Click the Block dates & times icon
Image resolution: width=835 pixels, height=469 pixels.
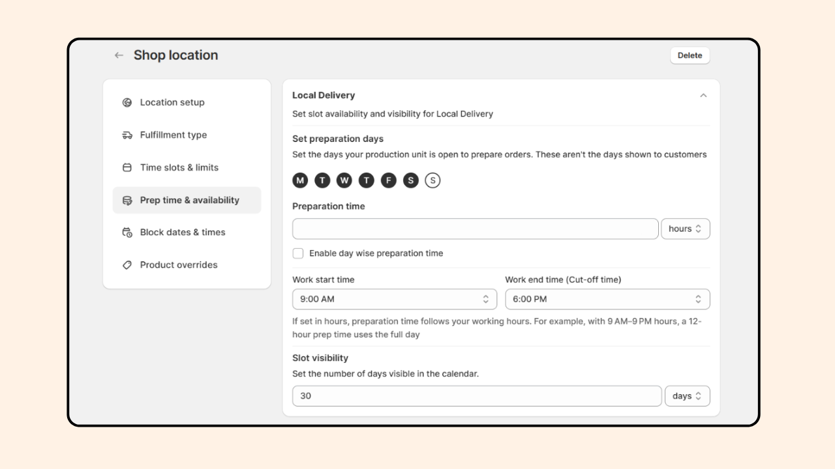[x=127, y=233]
